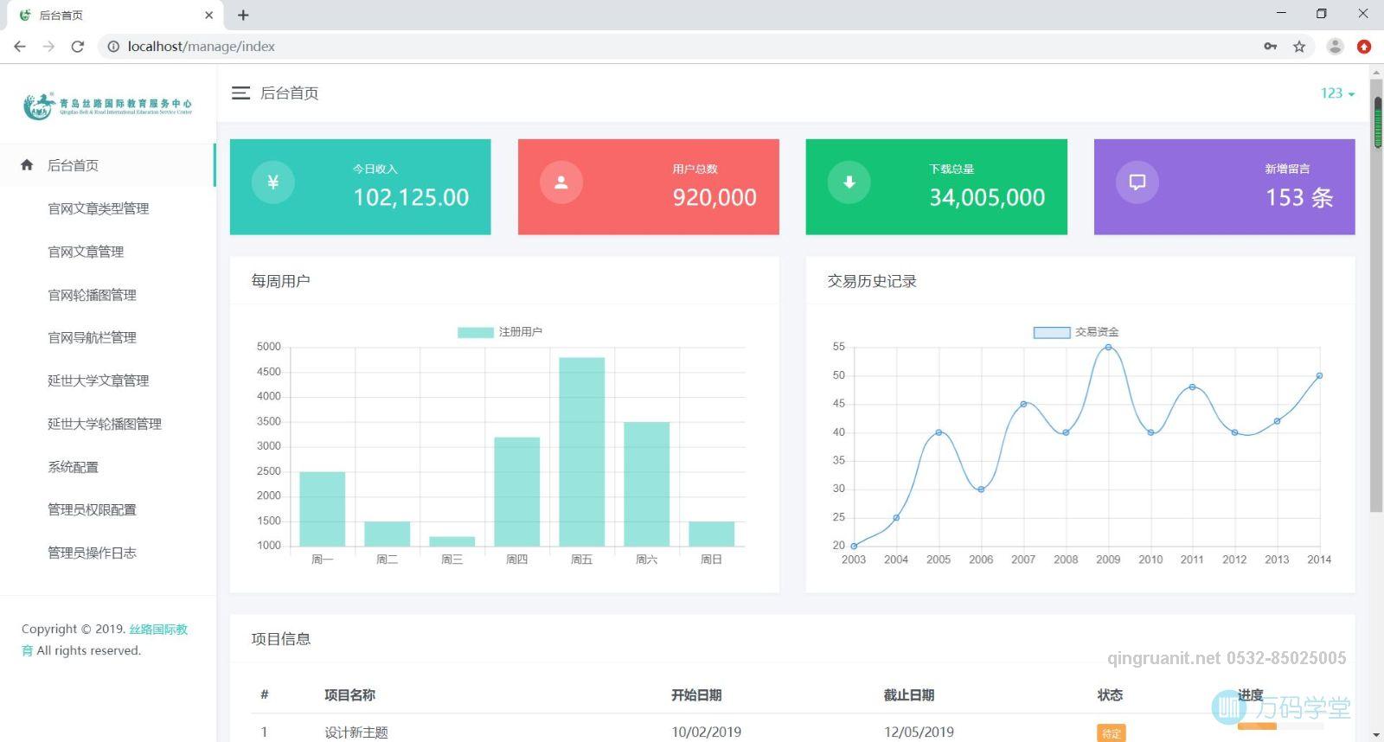Viewport: 1384px width, 742px height.
Task: Click the message icon on purple card
Action: point(1137,182)
